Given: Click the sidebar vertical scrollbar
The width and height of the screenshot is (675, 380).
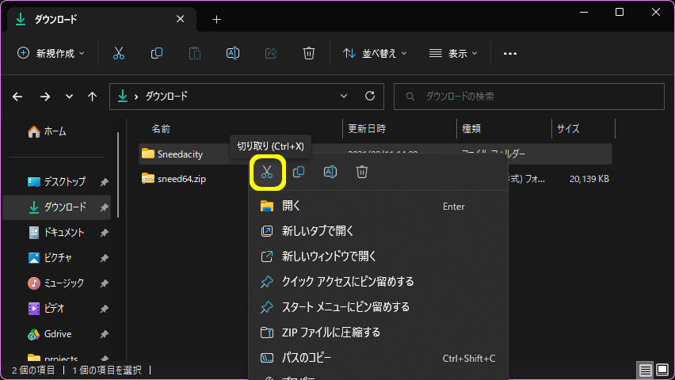Looking at the screenshot, I should tap(117, 174).
